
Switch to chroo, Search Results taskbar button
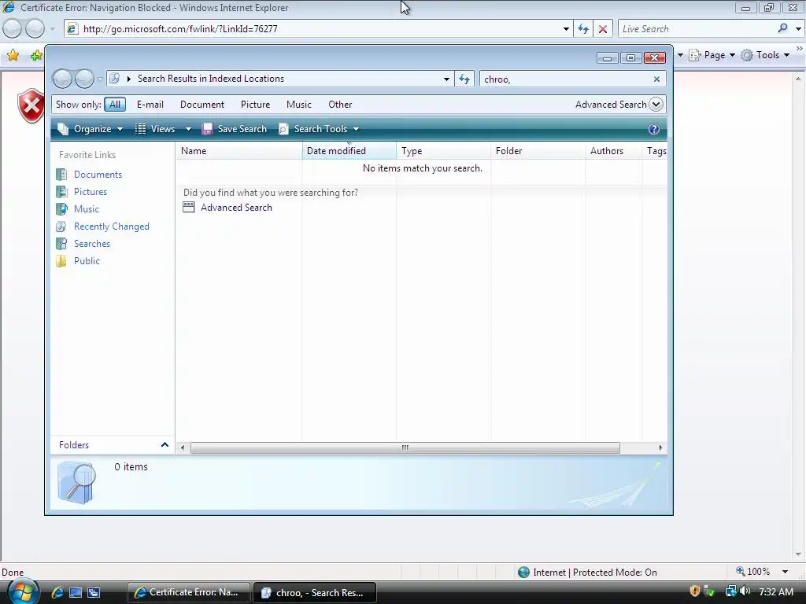coord(315,592)
